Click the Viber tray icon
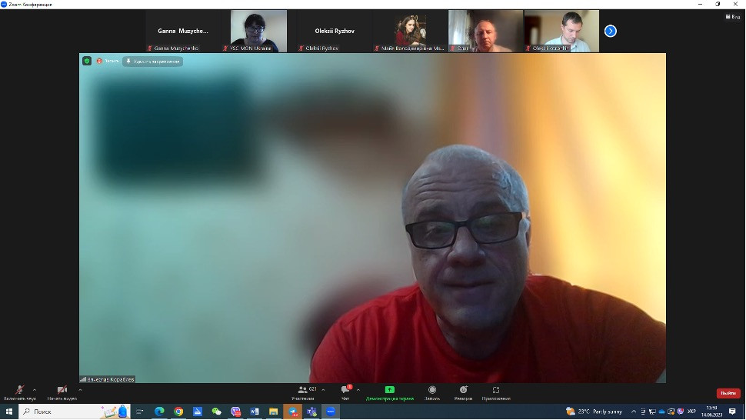 coord(681,412)
